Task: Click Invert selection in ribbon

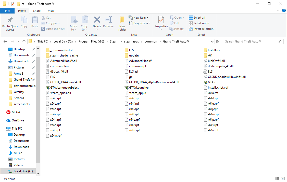Action: (x=201, y=29)
